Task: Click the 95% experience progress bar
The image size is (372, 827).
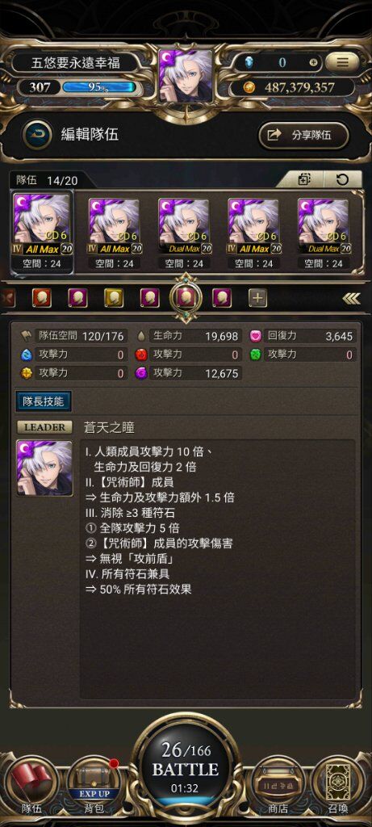Action: [99, 87]
